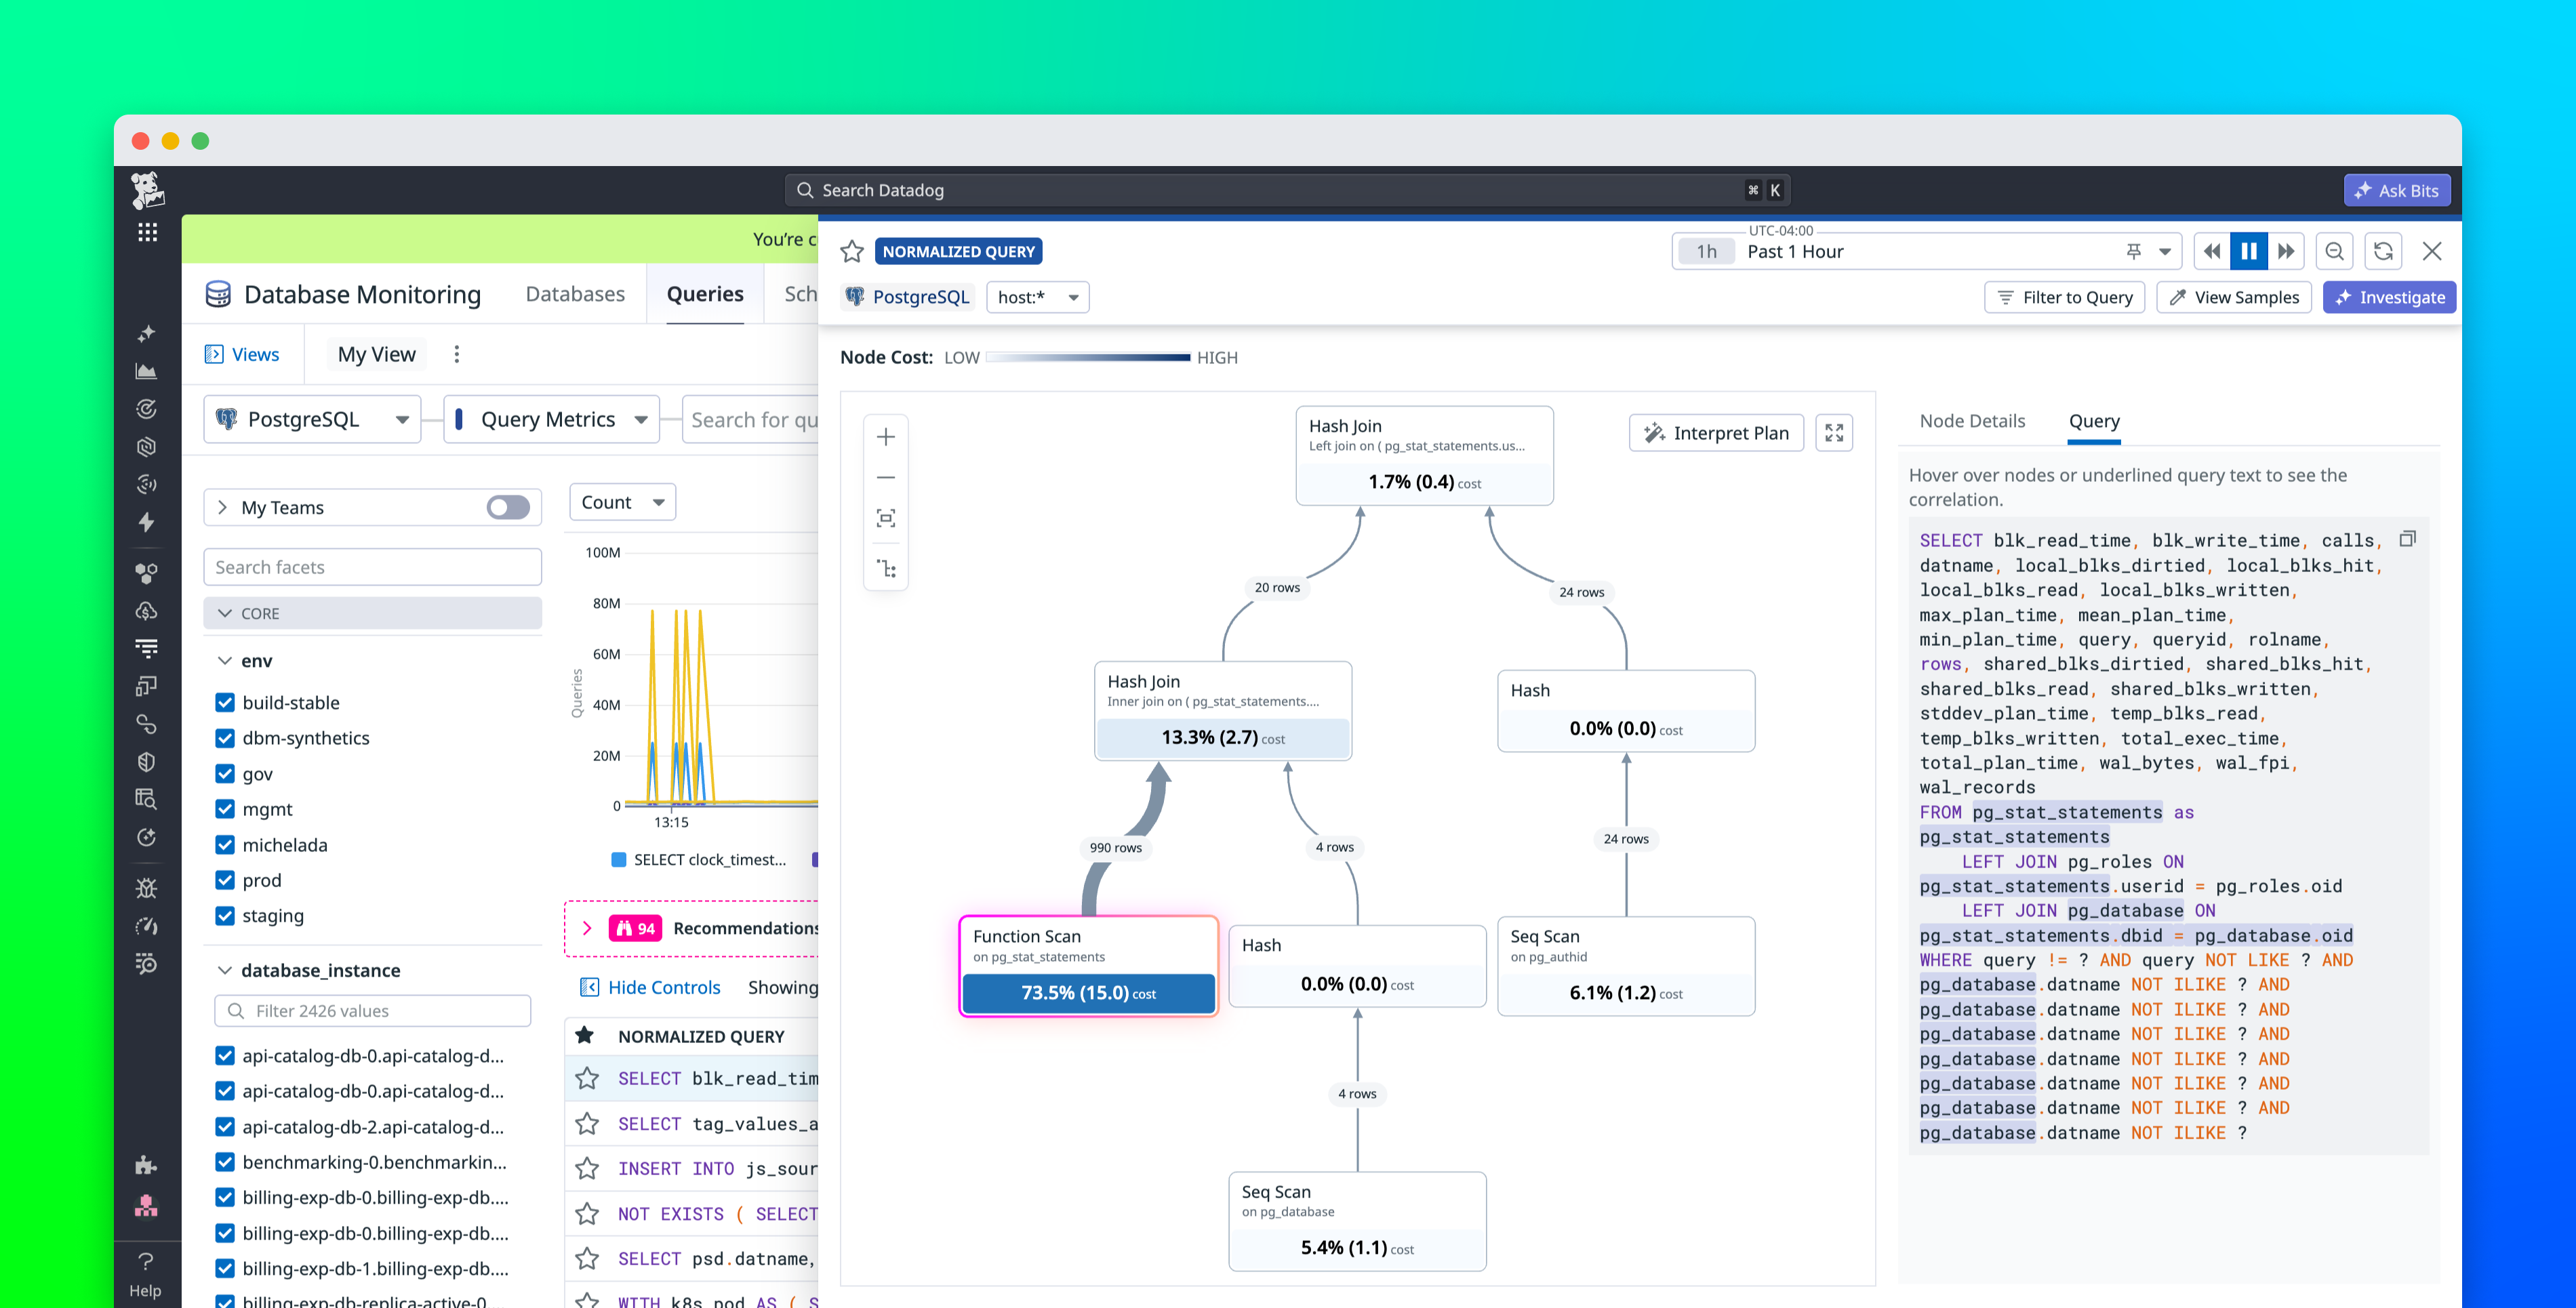Open the Views panel

tap(243, 354)
